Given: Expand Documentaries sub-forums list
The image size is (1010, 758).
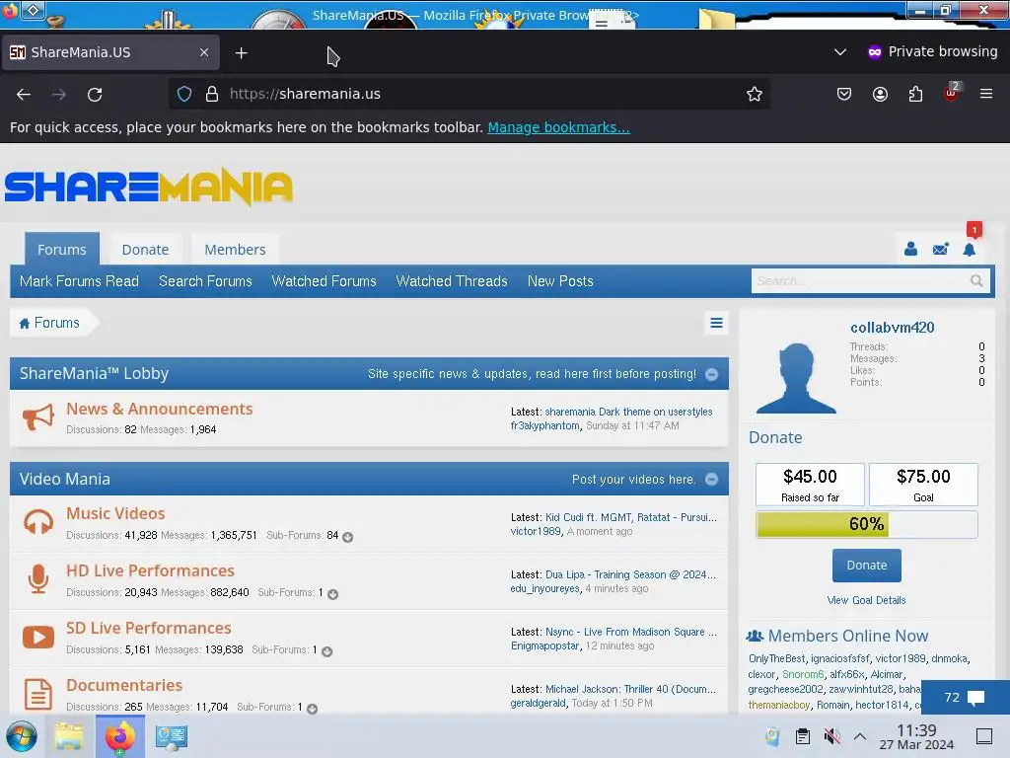Looking at the screenshot, I should coord(313,709).
